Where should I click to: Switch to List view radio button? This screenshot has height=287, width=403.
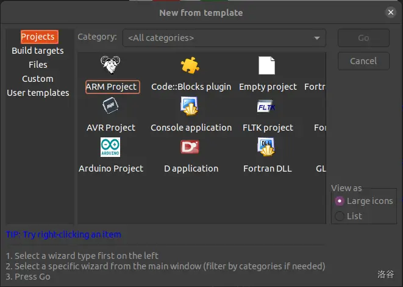[340, 216]
